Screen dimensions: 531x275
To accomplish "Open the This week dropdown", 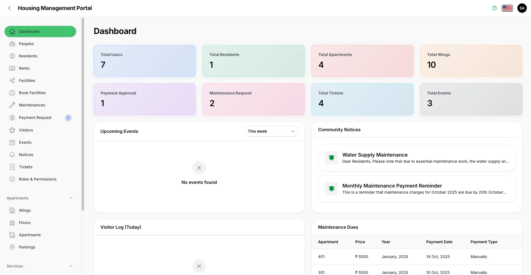I will tap(271, 131).
